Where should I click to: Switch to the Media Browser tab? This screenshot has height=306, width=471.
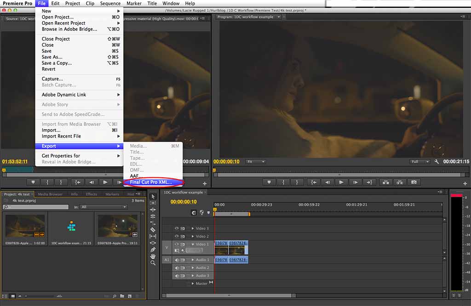point(50,194)
